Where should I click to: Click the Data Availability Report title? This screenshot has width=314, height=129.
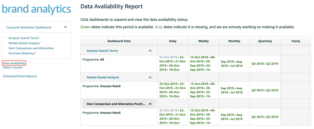(x=112, y=6)
